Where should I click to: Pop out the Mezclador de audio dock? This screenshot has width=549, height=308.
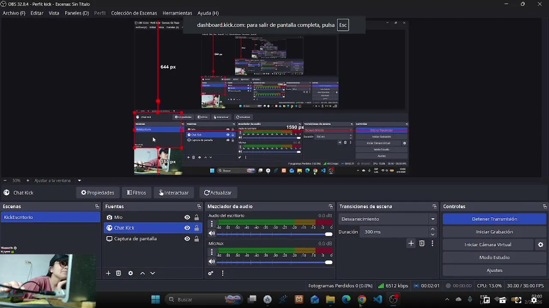click(x=331, y=207)
